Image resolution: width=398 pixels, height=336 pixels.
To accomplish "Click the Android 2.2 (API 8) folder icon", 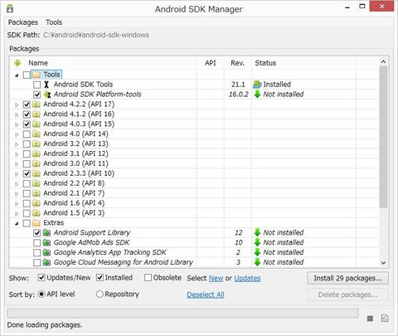I will coord(36,183).
